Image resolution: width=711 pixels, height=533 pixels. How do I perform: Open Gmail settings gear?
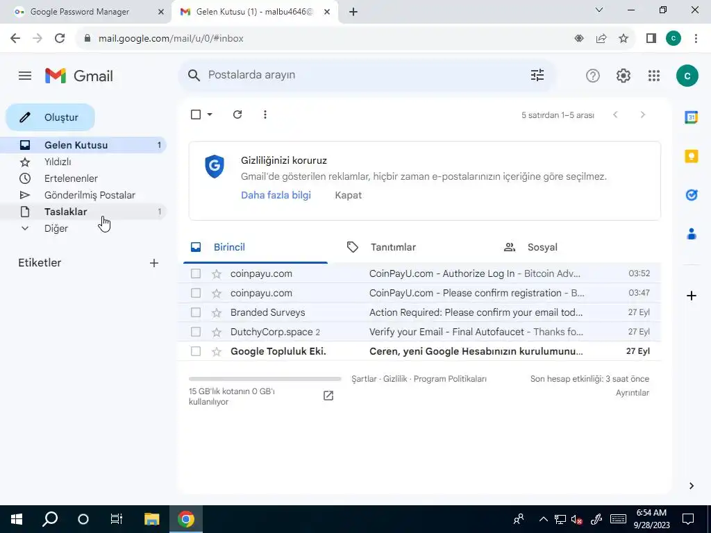624,76
